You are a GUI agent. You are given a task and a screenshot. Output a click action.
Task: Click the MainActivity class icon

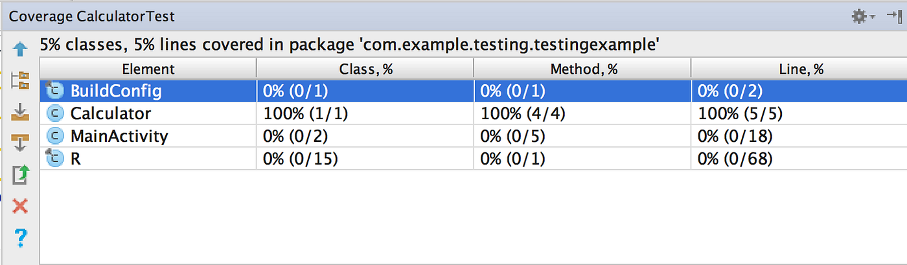[x=55, y=136]
